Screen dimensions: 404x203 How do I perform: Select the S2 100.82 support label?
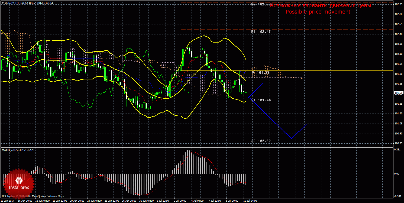[261, 141]
